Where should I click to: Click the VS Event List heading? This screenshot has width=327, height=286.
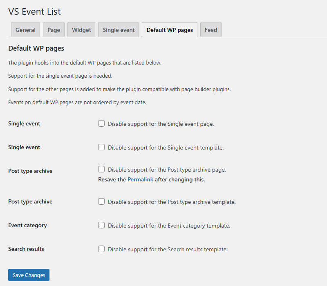[x=34, y=11]
